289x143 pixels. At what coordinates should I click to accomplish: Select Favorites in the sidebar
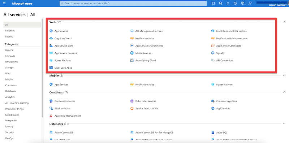[10, 31]
